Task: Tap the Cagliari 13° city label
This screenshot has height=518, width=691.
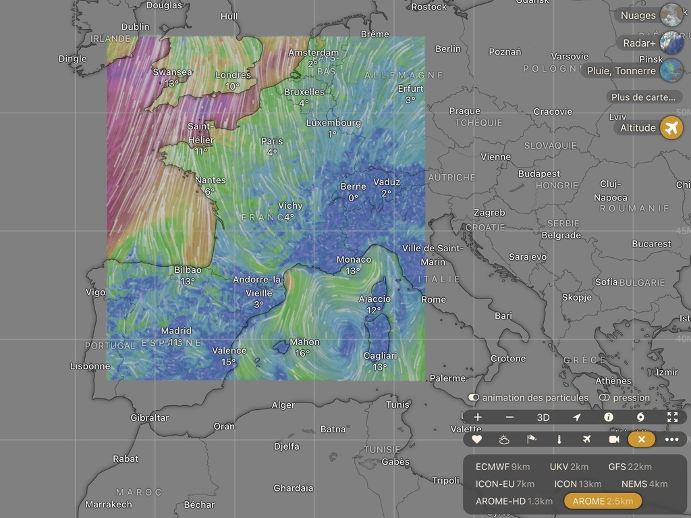Action: point(380,361)
